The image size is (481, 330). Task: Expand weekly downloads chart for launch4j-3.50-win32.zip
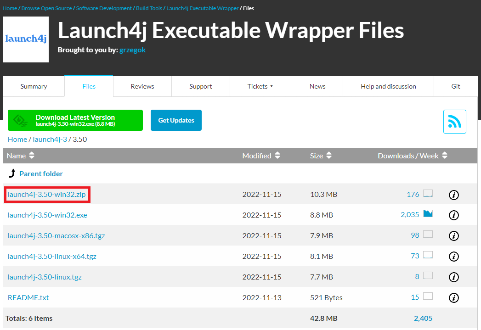[x=428, y=193]
